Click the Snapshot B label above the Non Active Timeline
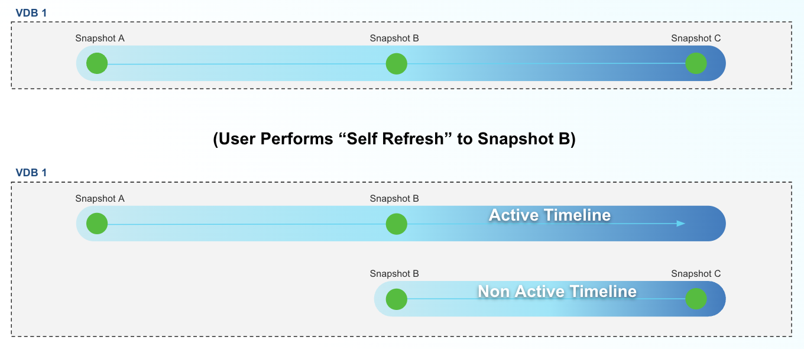 pos(394,274)
